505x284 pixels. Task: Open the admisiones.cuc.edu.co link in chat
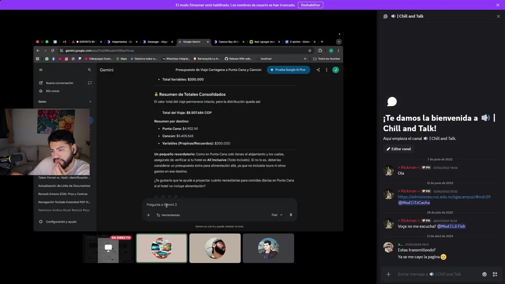coord(444,197)
